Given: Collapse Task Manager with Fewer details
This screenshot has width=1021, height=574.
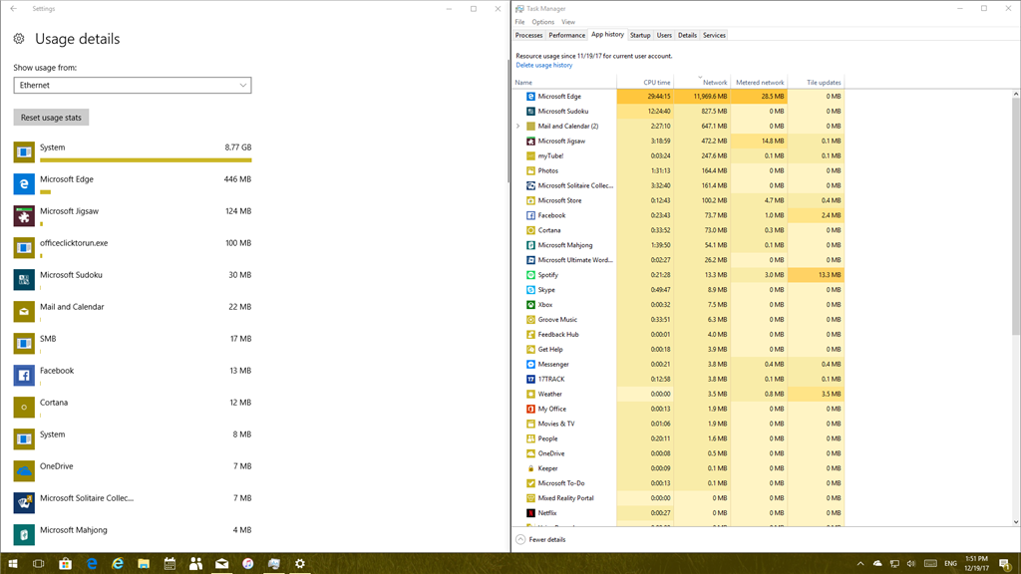Looking at the screenshot, I should [x=541, y=539].
